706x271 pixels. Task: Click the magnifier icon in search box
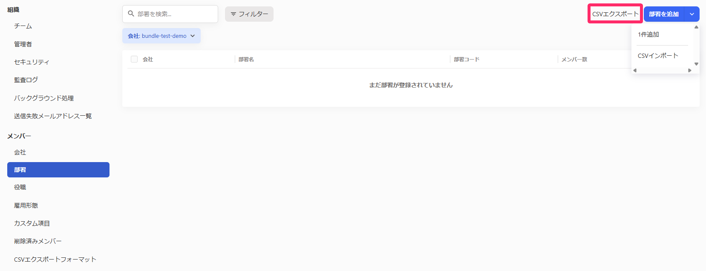tap(131, 14)
